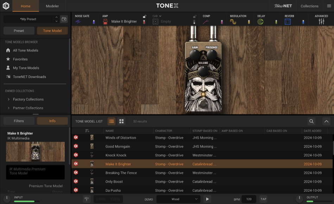Screen dimensions: 334x204
Task: Click the Reverb effect icon
Action: (288, 22)
